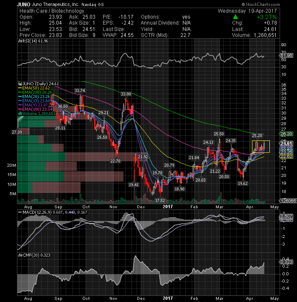Click the 24.61 last price axis tag

[x=286, y=143]
